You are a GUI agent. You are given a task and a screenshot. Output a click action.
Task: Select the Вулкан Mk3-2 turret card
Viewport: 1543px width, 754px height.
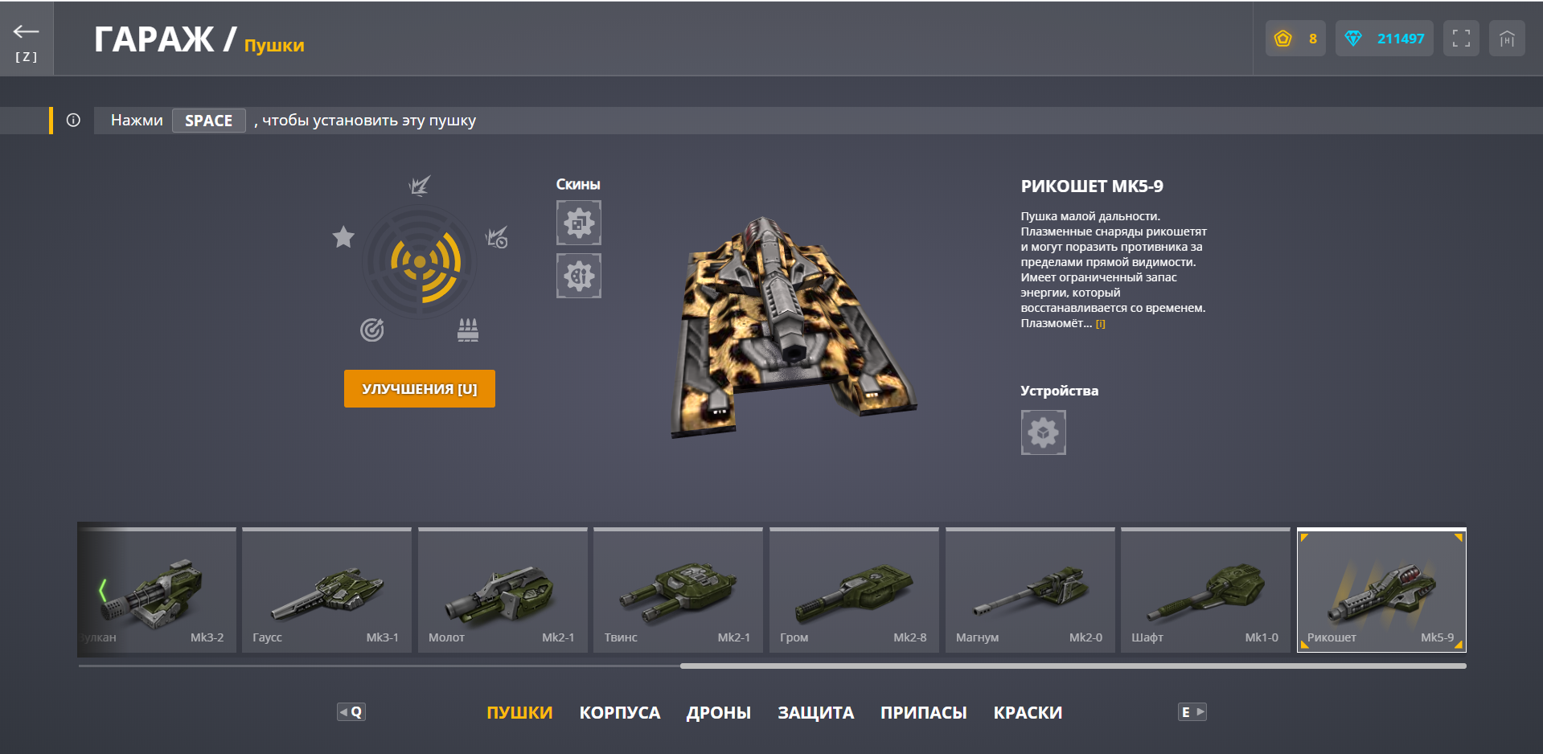coord(158,590)
